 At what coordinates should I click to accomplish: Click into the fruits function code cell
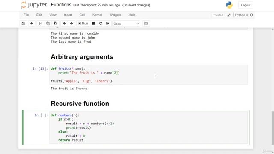[149, 75]
